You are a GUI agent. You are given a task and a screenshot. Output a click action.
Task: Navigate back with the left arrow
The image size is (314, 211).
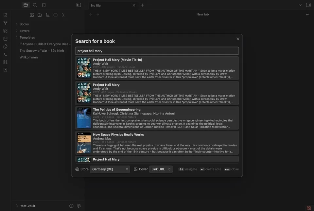91,14
